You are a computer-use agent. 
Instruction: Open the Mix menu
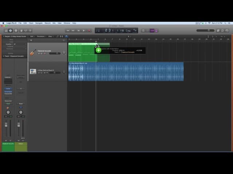54,23
